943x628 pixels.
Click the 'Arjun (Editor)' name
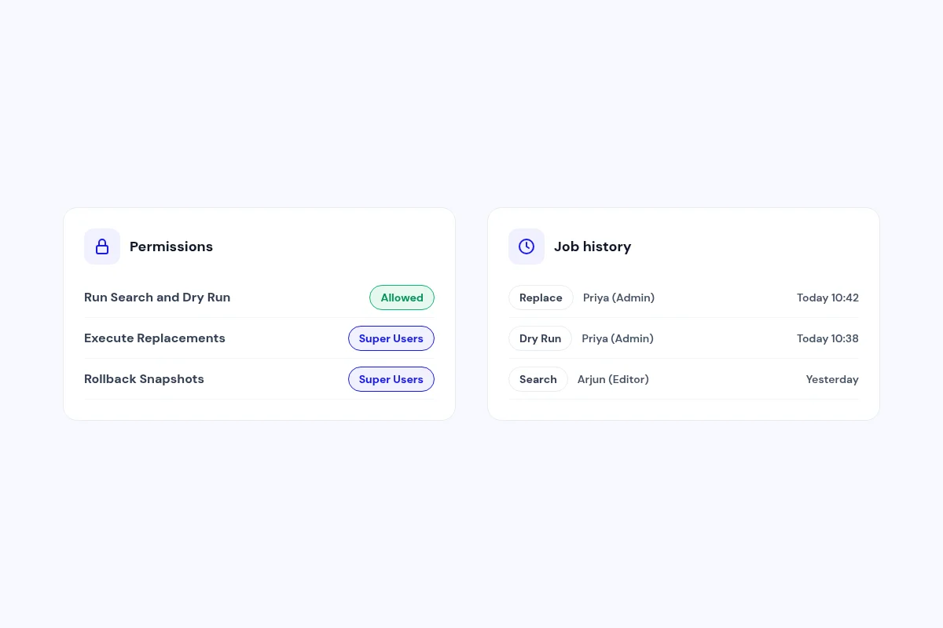point(613,379)
